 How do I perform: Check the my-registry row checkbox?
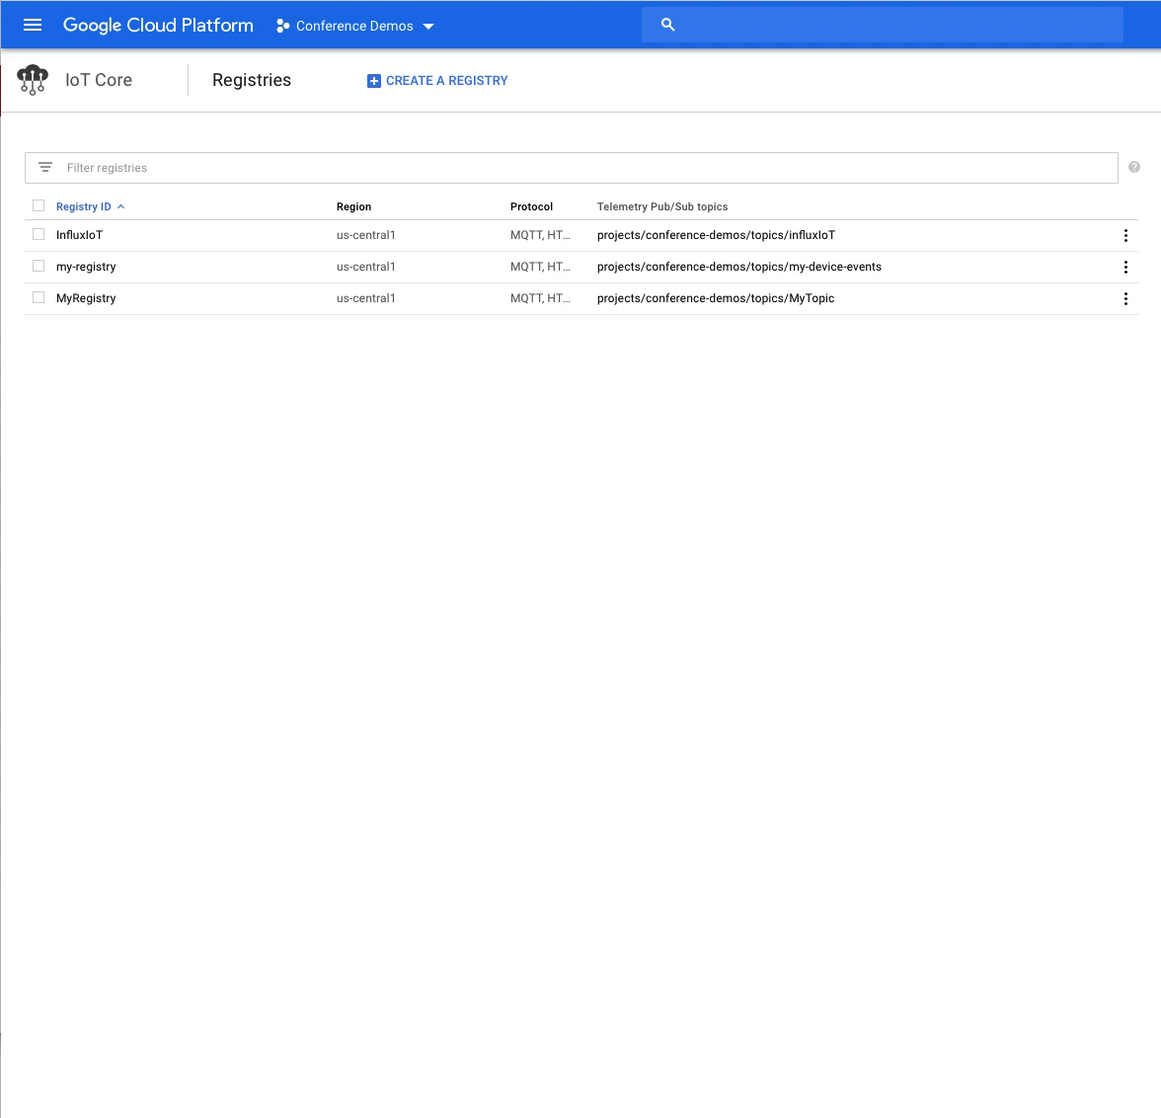(39, 266)
